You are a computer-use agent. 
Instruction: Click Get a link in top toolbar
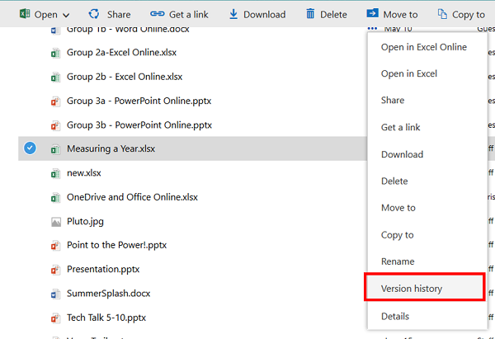click(x=189, y=15)
